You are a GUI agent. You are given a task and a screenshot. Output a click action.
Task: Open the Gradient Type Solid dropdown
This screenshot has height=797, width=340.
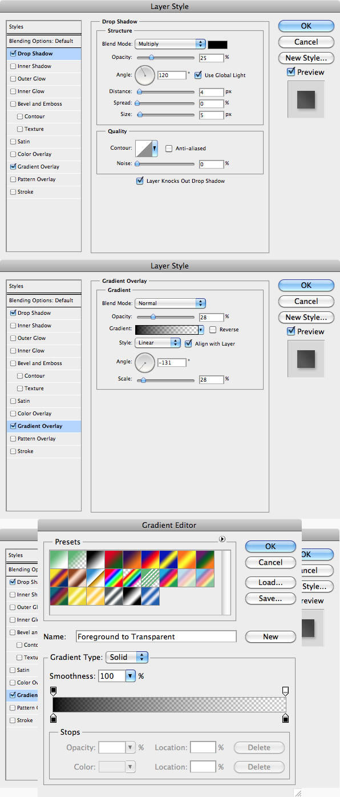(127, 657)
